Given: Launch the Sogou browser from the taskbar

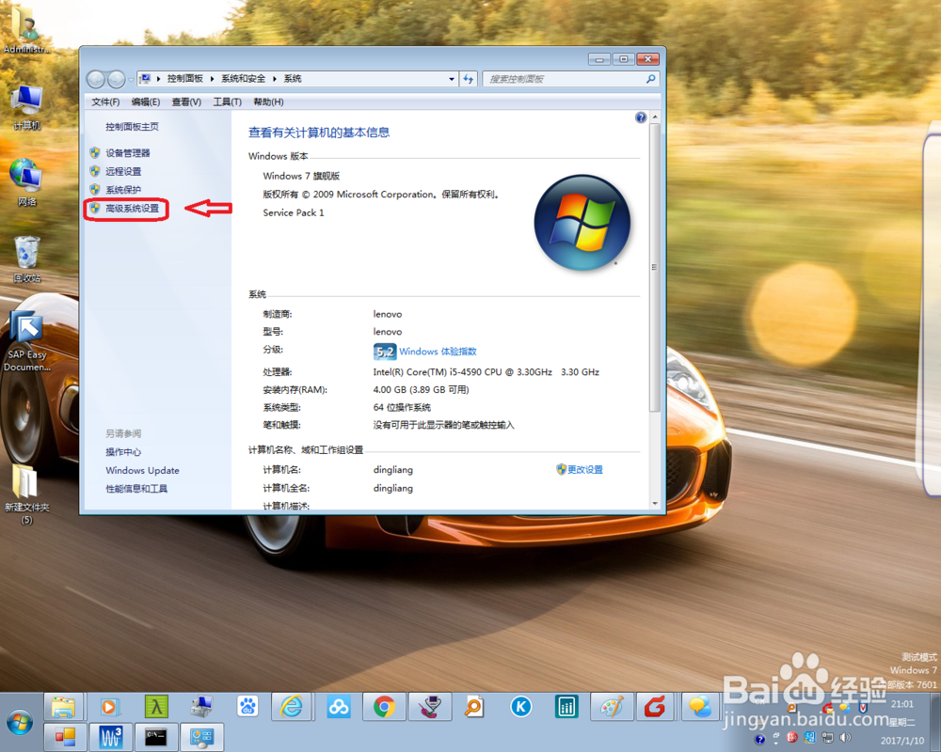Looking at the screenshot, I should pos(656,707).
